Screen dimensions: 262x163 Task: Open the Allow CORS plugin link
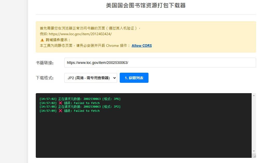[141, 46]
